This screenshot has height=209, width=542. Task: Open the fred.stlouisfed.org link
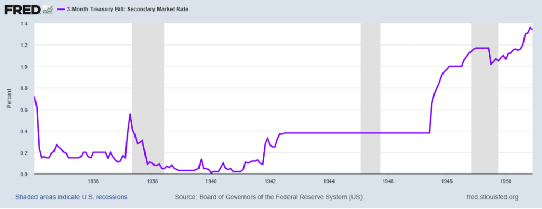492,197
